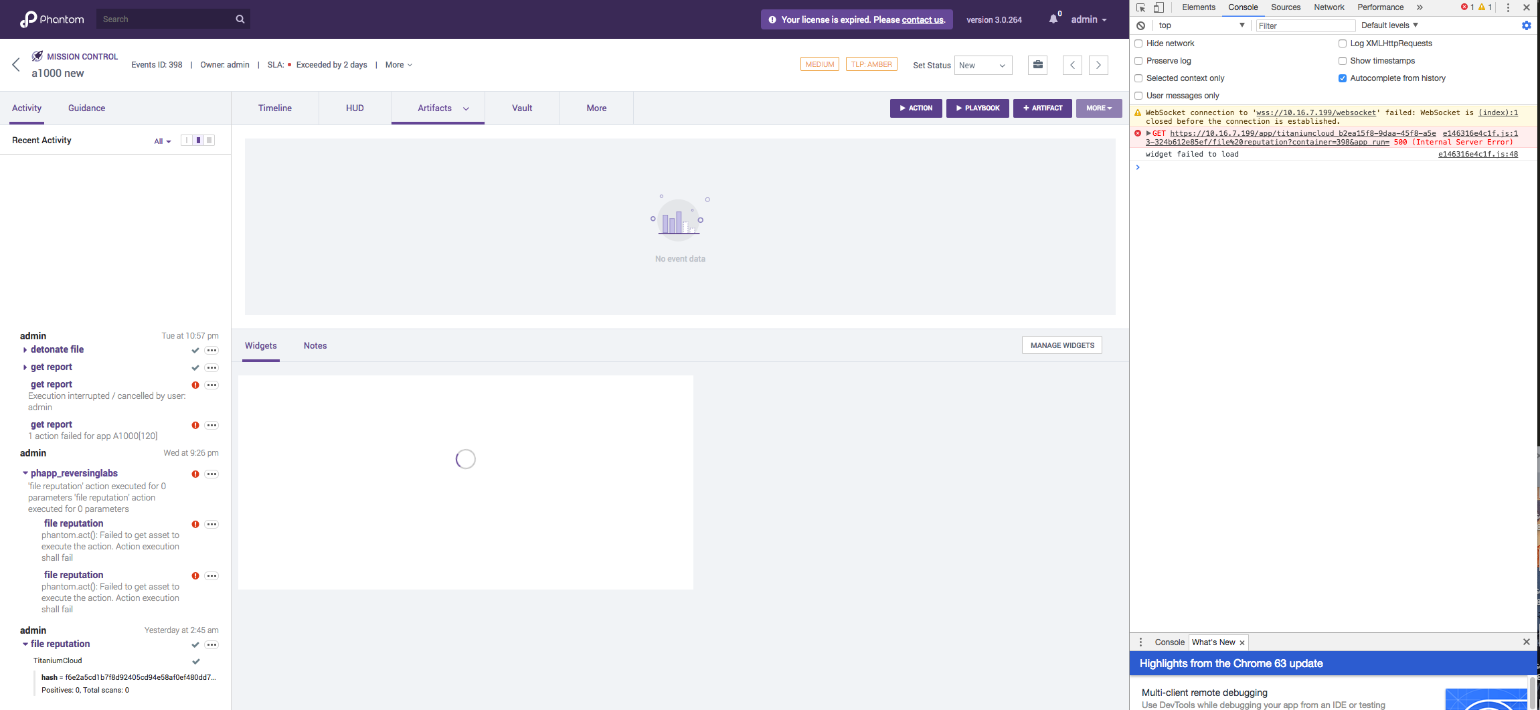The image size is (1540, 710).
Task: Open the Default levels dropdown
Action: point(1389,25)
